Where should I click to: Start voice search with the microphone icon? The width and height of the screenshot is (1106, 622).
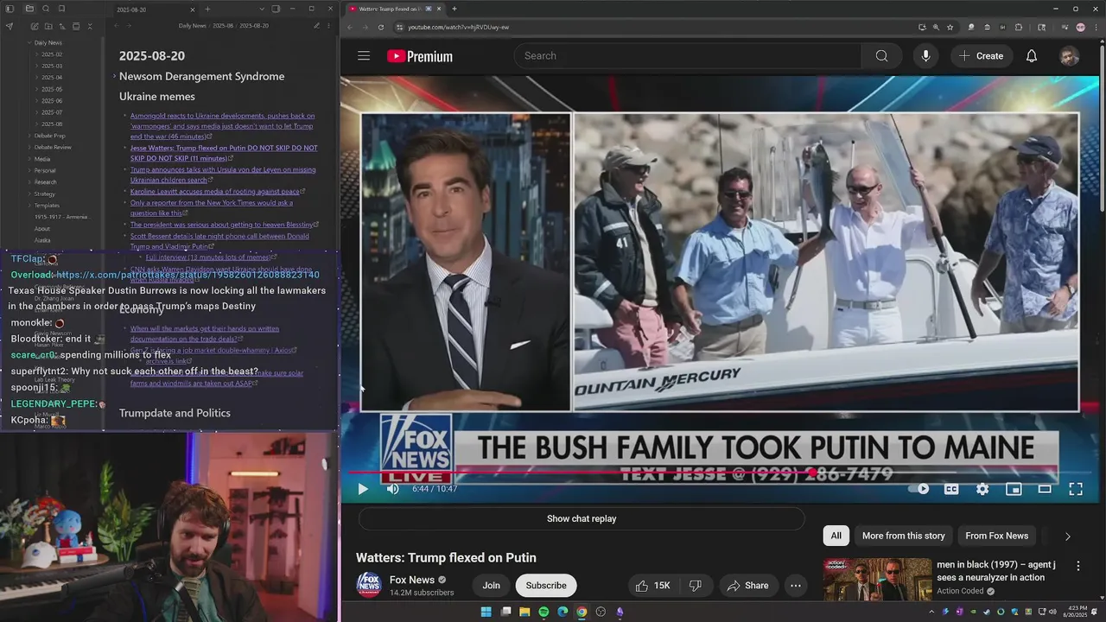point(925,56)
